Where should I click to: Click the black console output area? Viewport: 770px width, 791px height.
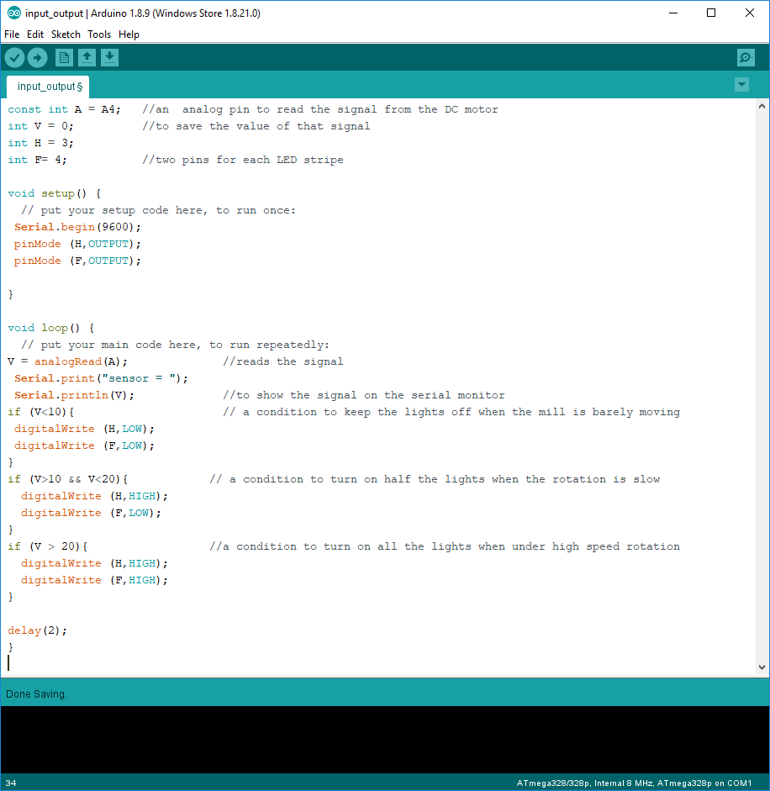pyautogui.click(x=385, y=740)
